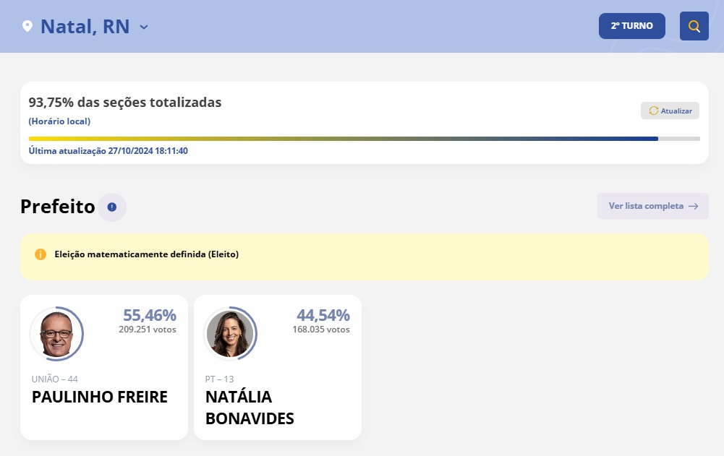Screen dimensions: 724x456
Task: Open the info icon next to Prefeito
Action: 111,207
